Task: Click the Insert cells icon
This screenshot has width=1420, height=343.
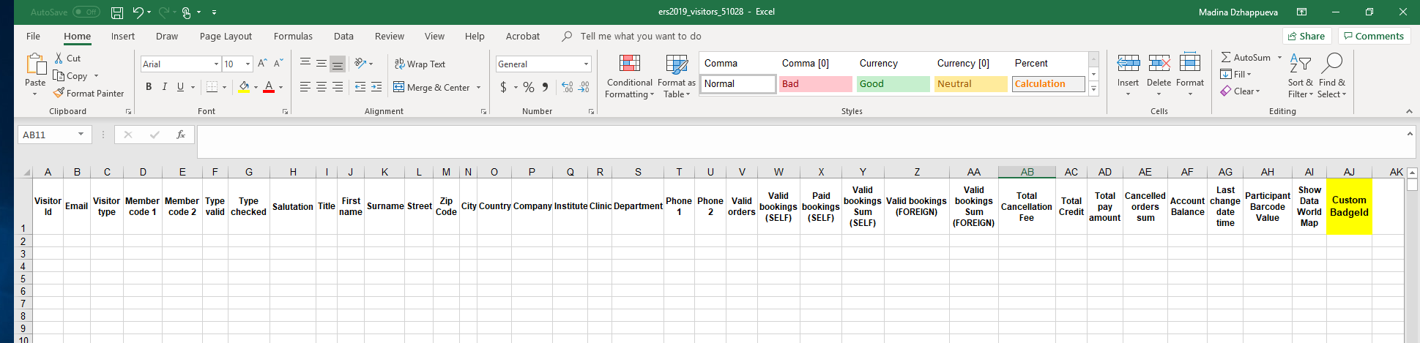Action: tap(1128, 64)
